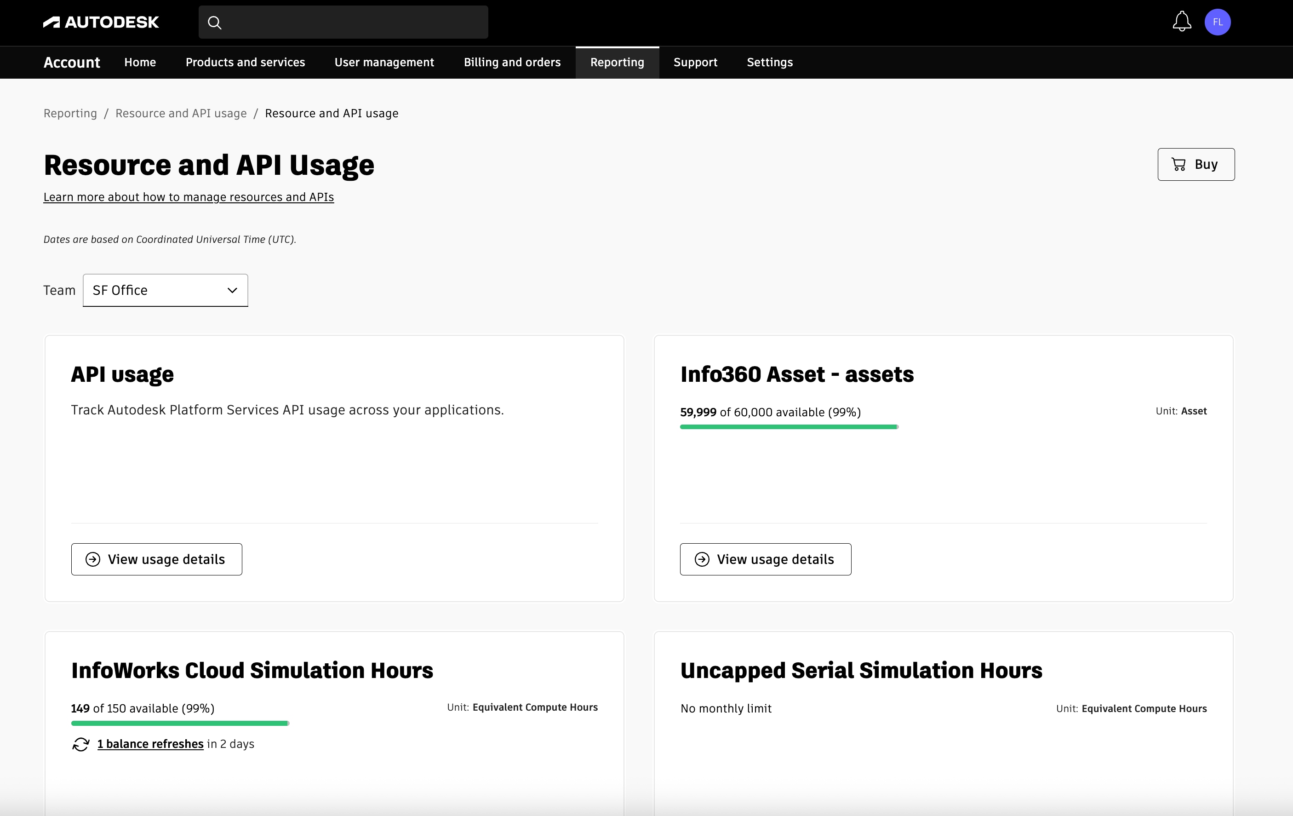The height and width of the screenshot is (816, 1293).
Task: Go to Billing and orders
Action: [x=512, y=62]
